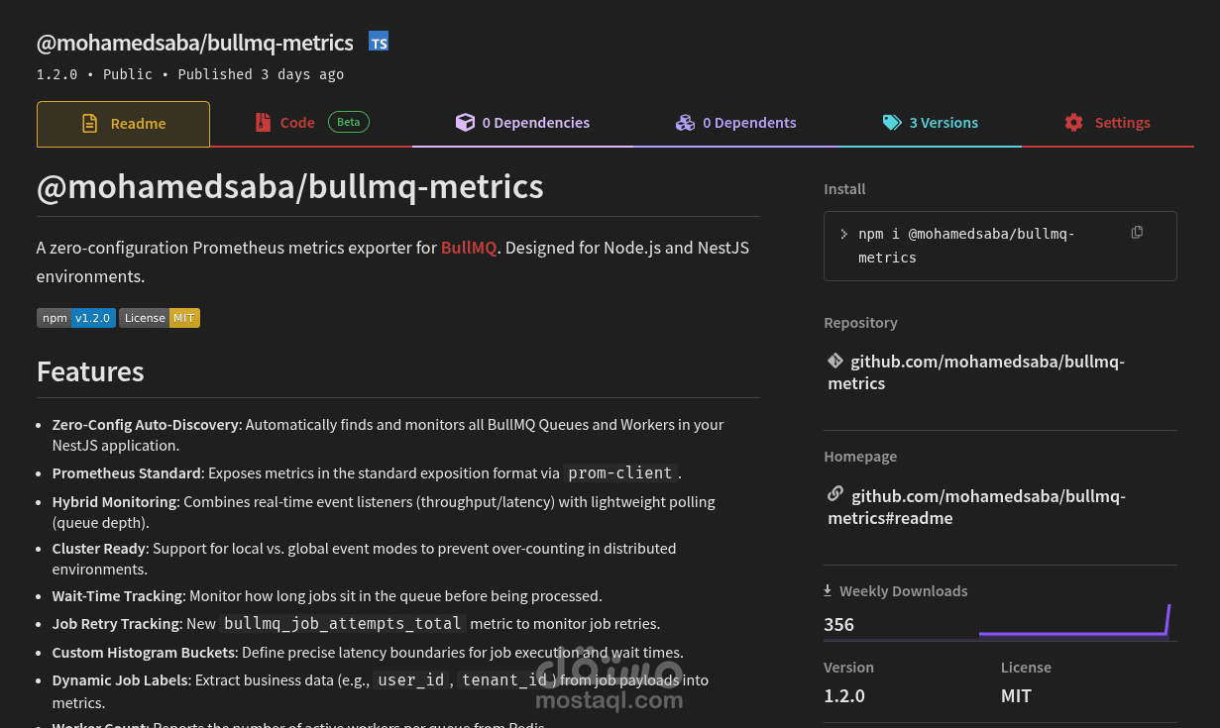Click the install command prompt chevron
Viewport: 1220px width, 728px height.
[843, 234]
